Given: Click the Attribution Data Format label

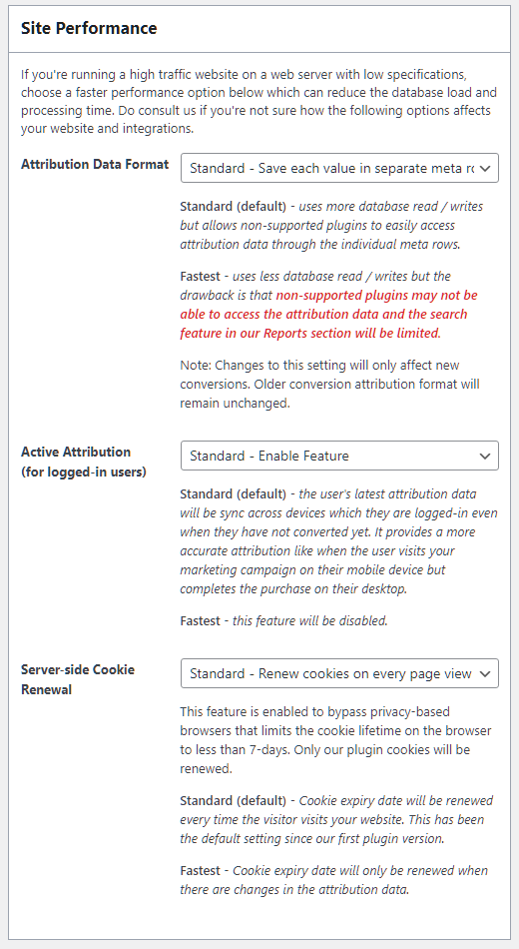Looking at the screenshot, I should [x=95, y=165].
